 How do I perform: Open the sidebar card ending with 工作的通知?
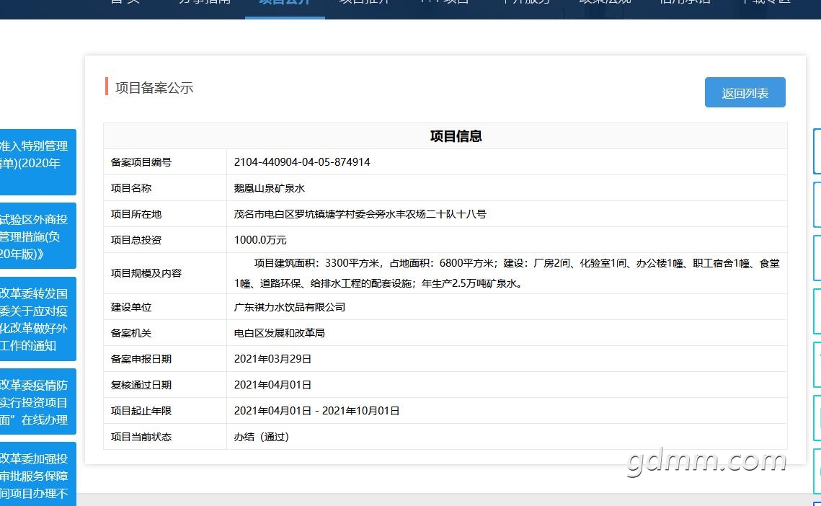coord(37,319)
